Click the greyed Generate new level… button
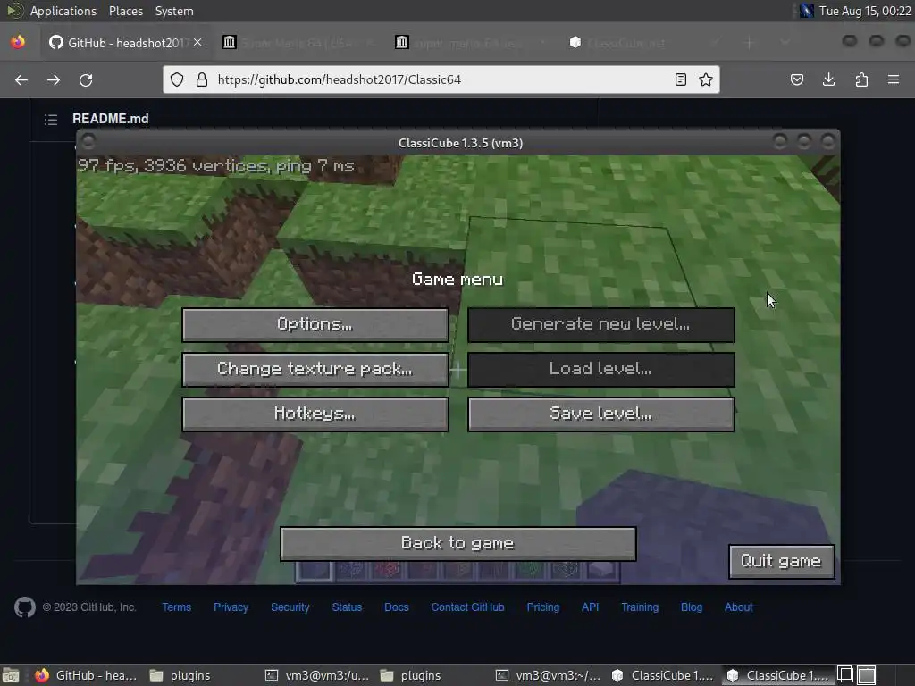Image resolution: width=915 pixels, height=686 pixels. 601,324
